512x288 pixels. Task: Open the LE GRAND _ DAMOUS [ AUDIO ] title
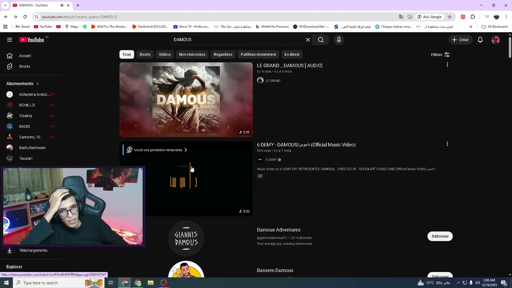click(290, 66)
